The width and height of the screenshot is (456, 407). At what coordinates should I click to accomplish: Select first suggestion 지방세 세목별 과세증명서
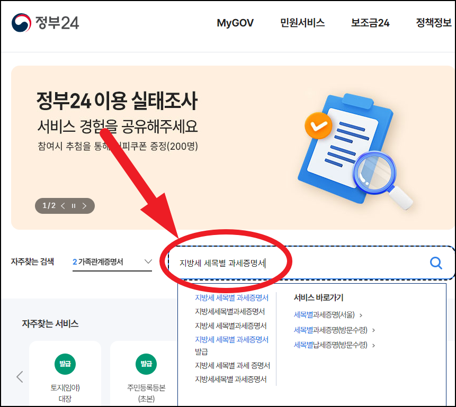pos(231,297)
